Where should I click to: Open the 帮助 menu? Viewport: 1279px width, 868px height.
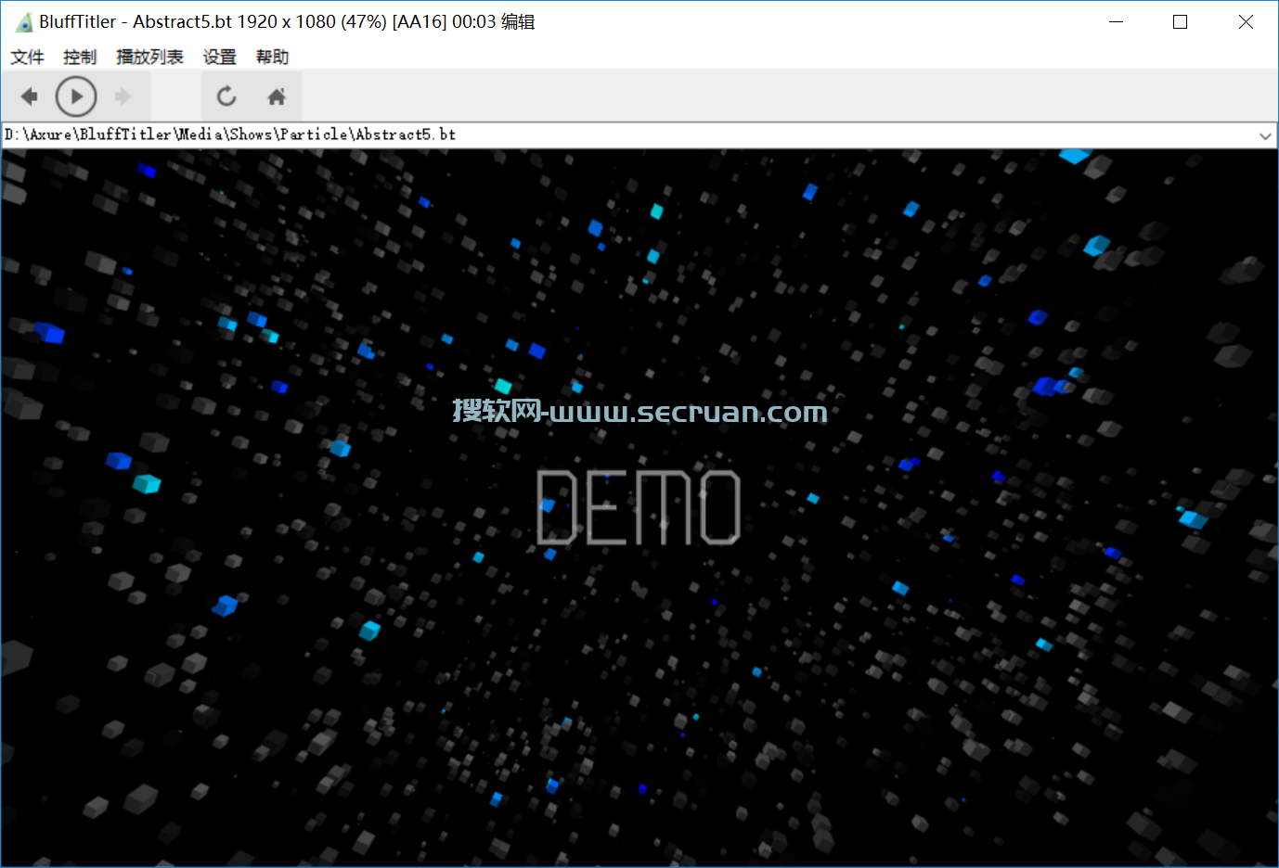tap(273, 57)
